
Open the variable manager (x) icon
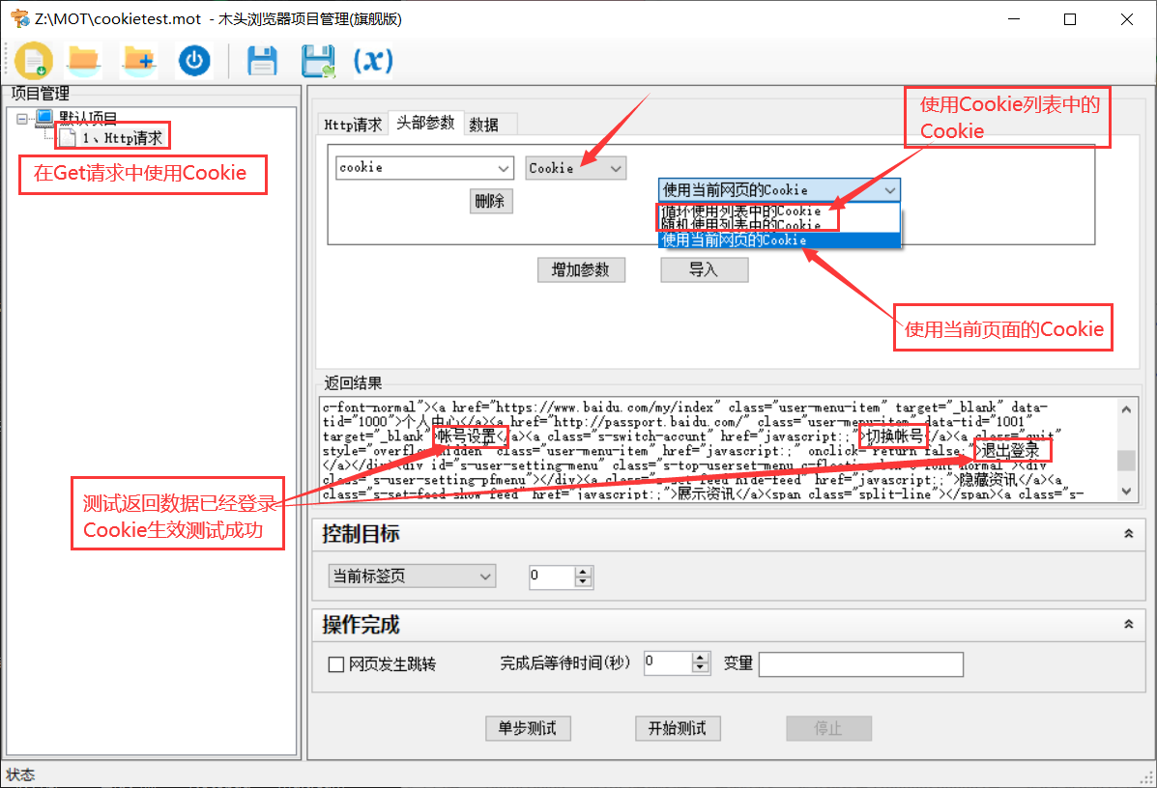372,60
